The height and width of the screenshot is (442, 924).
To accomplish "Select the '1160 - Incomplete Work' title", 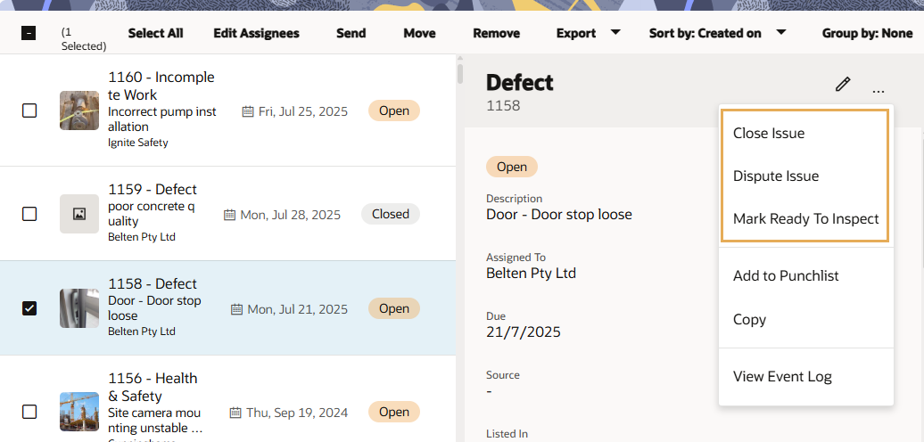I will pos(161,86).
